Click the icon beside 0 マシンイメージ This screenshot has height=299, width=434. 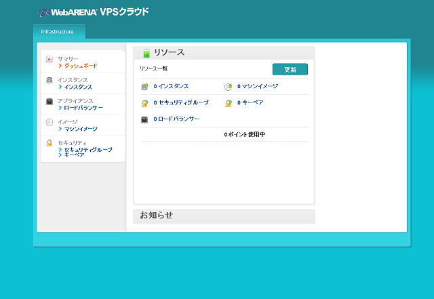(x=228, y=87)
